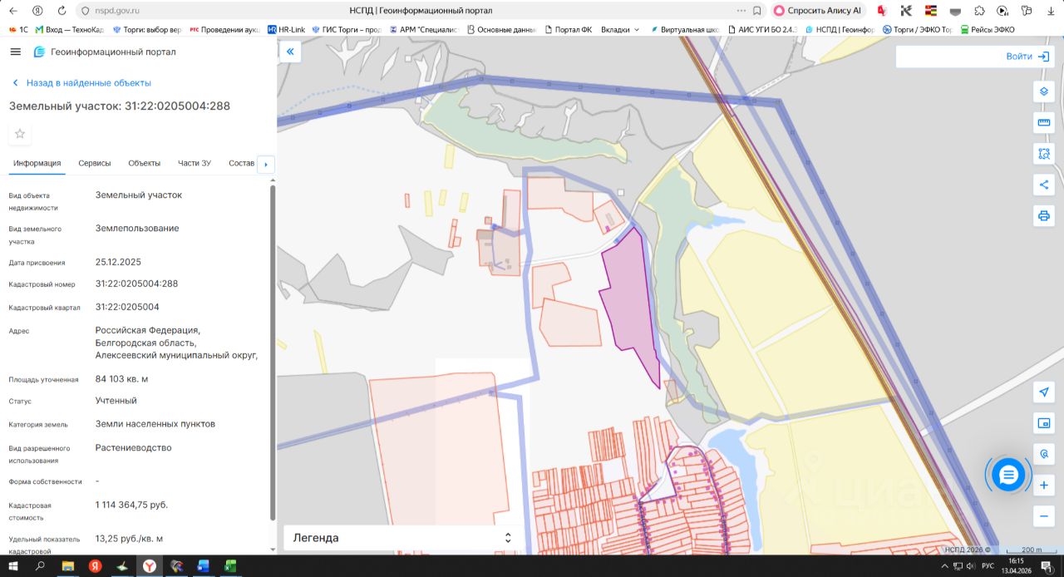The width and height of the screenshot is (1064, 577).
Task: Open the Части ЗУ tab
Action: (195, 163)
